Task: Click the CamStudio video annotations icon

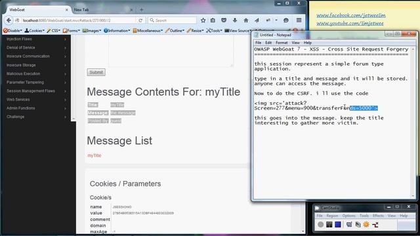Action: pos(358,224)
